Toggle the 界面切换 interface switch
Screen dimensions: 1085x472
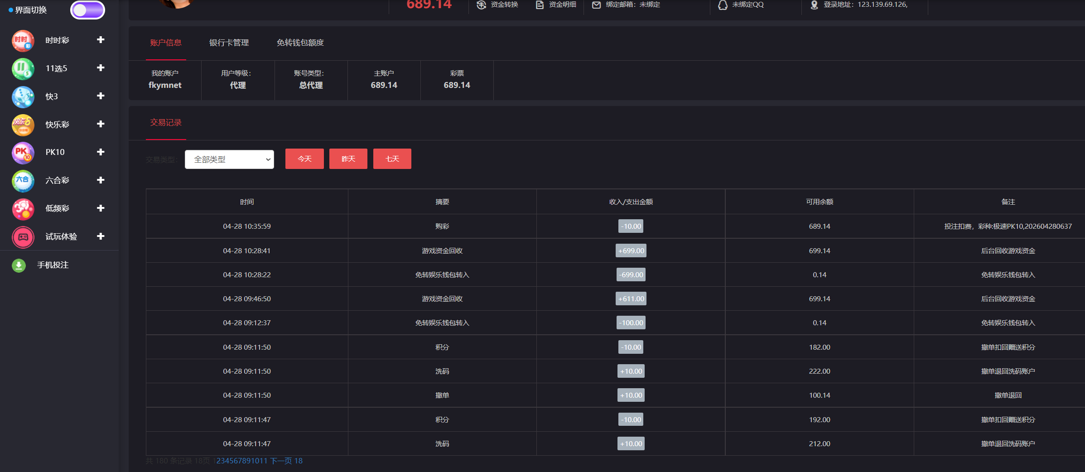87,10
